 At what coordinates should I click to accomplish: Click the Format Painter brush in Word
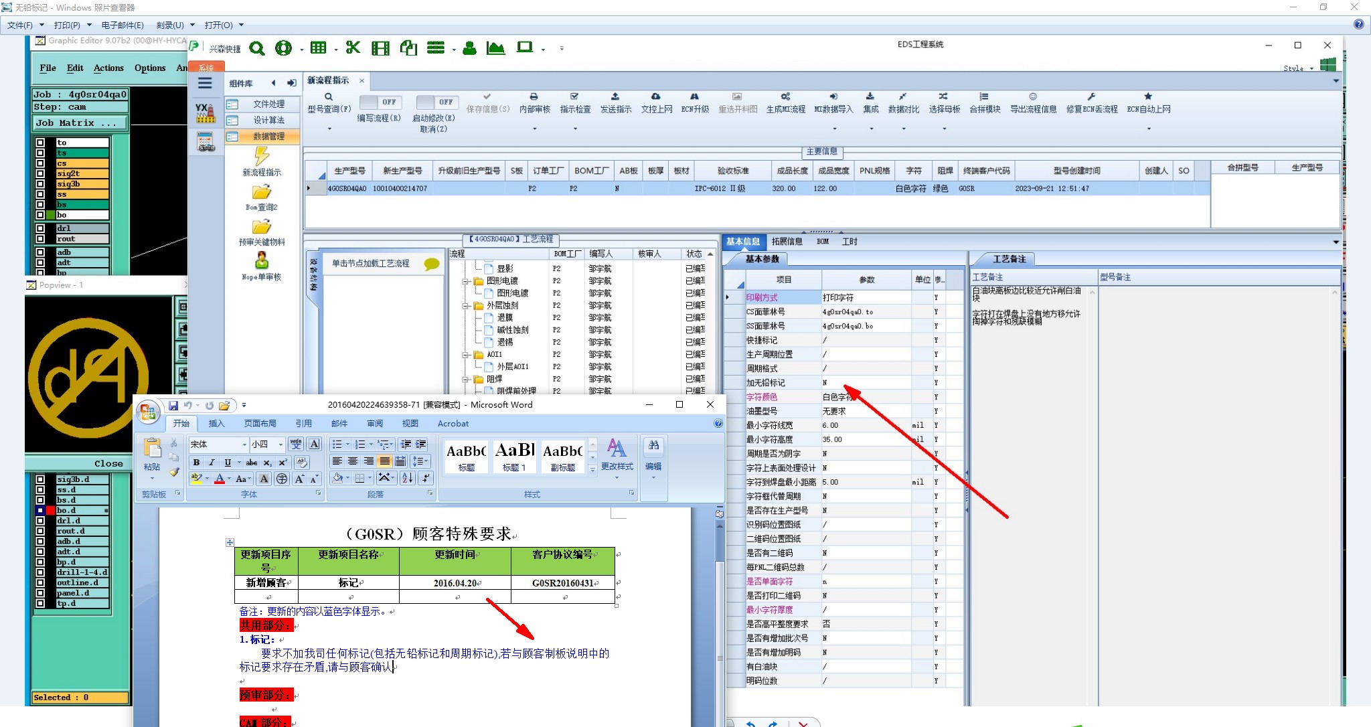(x=174, y=472)
